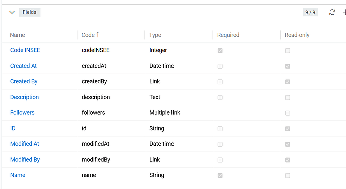The width and height of the screenshot is (346, 189).
Task: Sort by Required column header
Action: click(x=228, y=35)
